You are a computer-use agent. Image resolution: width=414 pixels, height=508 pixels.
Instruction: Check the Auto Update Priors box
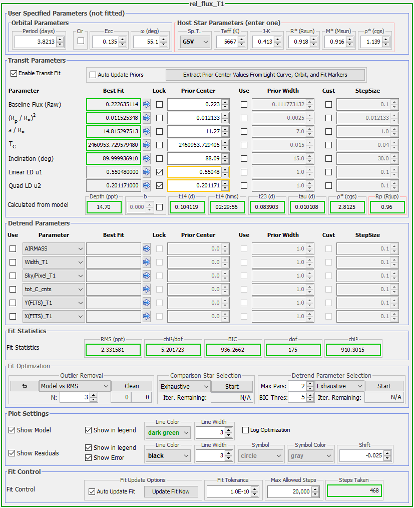(x=93, y=75)
